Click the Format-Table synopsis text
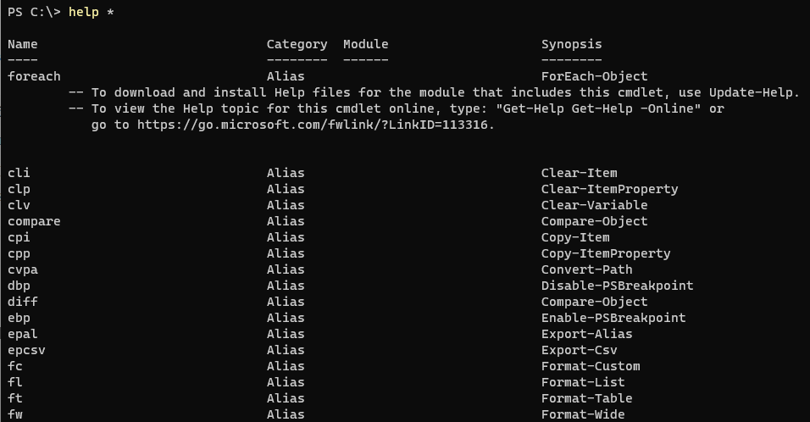The height and width of the screenshot is (422, 810). 587,398
